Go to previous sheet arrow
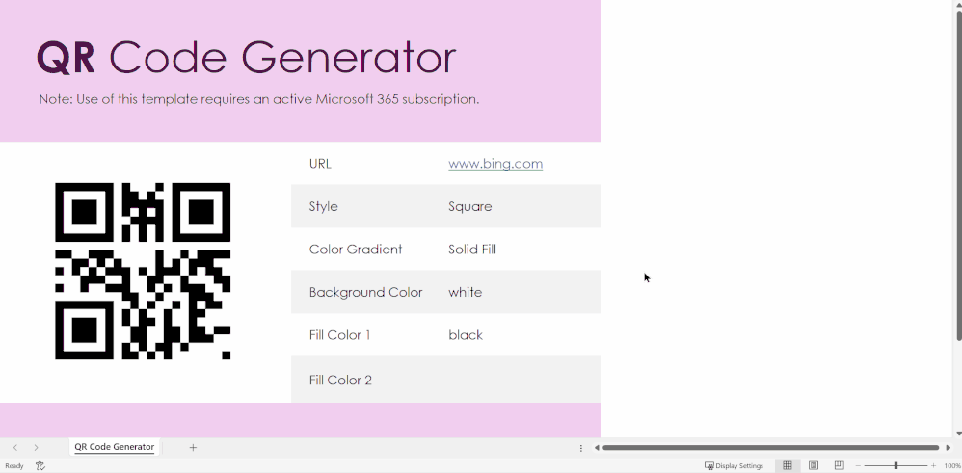 click(15, 448)
